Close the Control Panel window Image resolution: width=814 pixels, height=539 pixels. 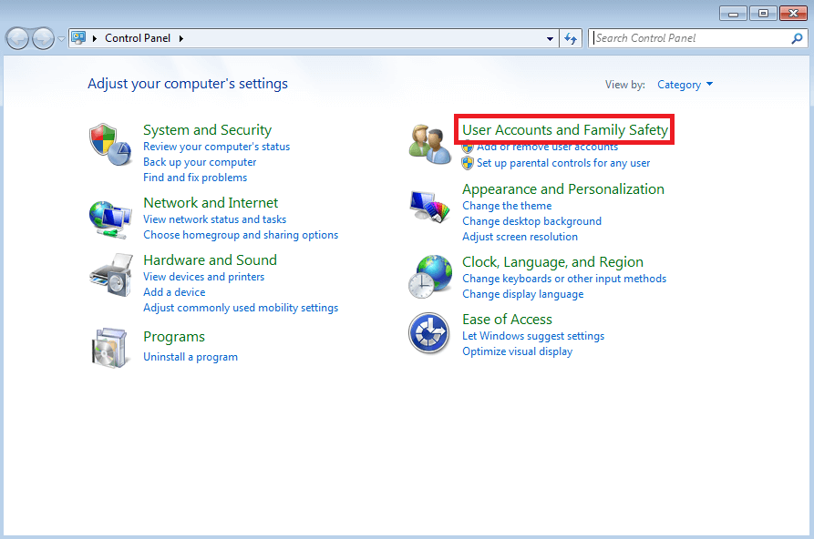pyautogui.click(x=793, y=13)
